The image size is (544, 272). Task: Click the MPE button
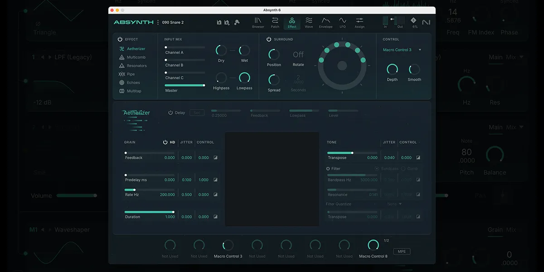point(402,251)
